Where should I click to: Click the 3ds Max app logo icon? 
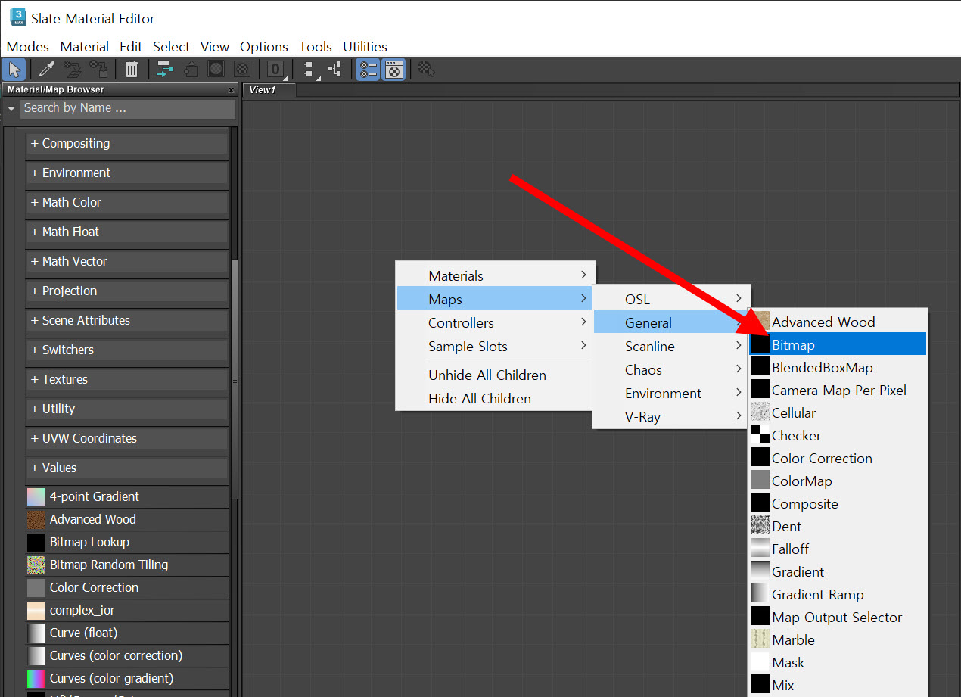click(x=18, y=17)
